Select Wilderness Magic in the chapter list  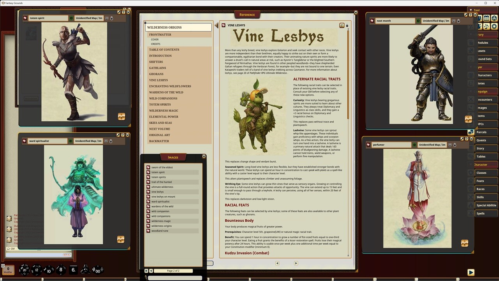click(163, 110)
